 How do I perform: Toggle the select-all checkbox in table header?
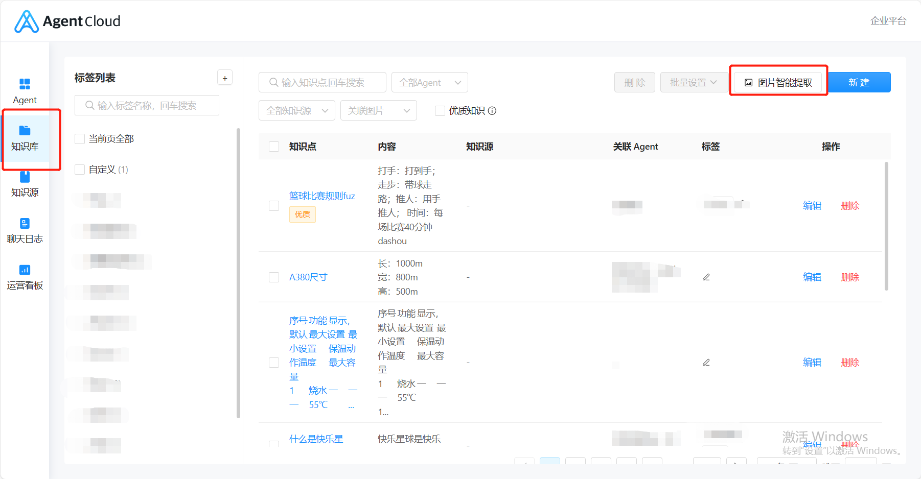pos(274,147)
